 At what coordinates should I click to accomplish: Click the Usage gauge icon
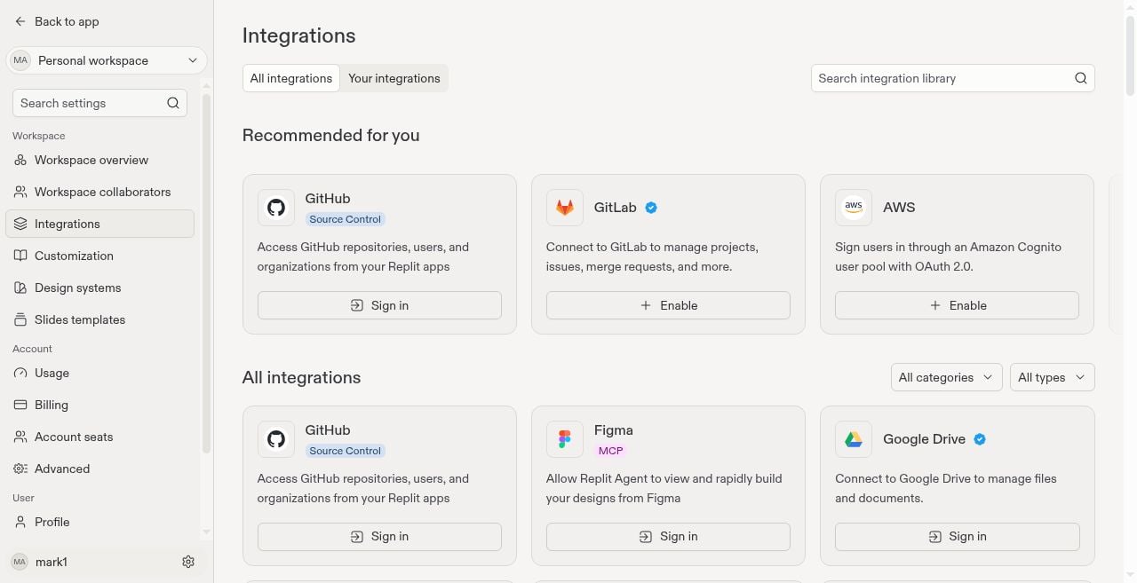tap(20, 373)
